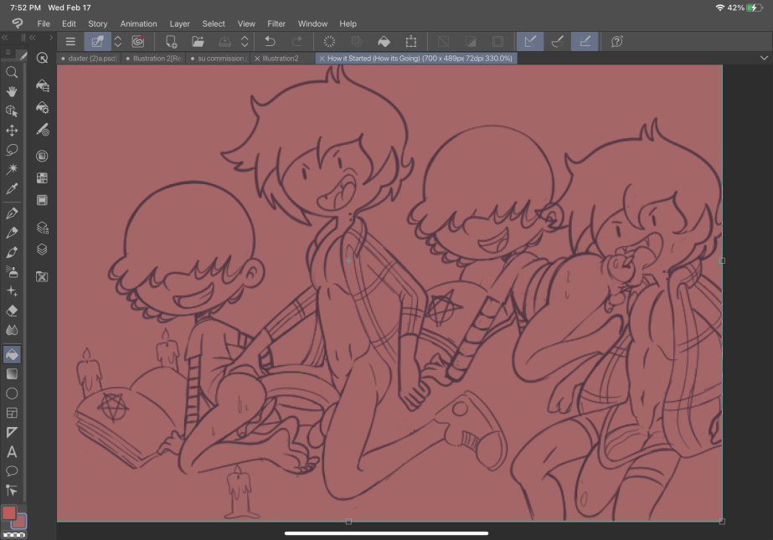Toggle Snap to Ruler button
The height and width of the screenshot is (540, 773).
(x=528, y=41)
